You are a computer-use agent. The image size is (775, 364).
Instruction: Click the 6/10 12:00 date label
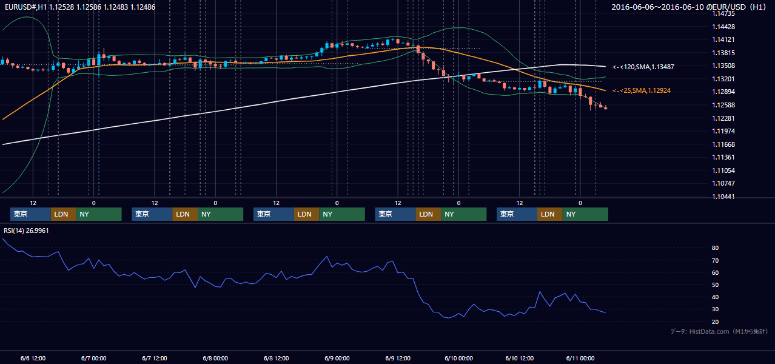point(520,358)
